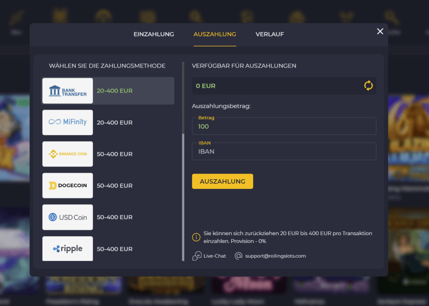This screenshot has height=306, width=429.
Task: Choose the Bank Transfer logo
Action: pyautogui.click(x=67, y=91)
